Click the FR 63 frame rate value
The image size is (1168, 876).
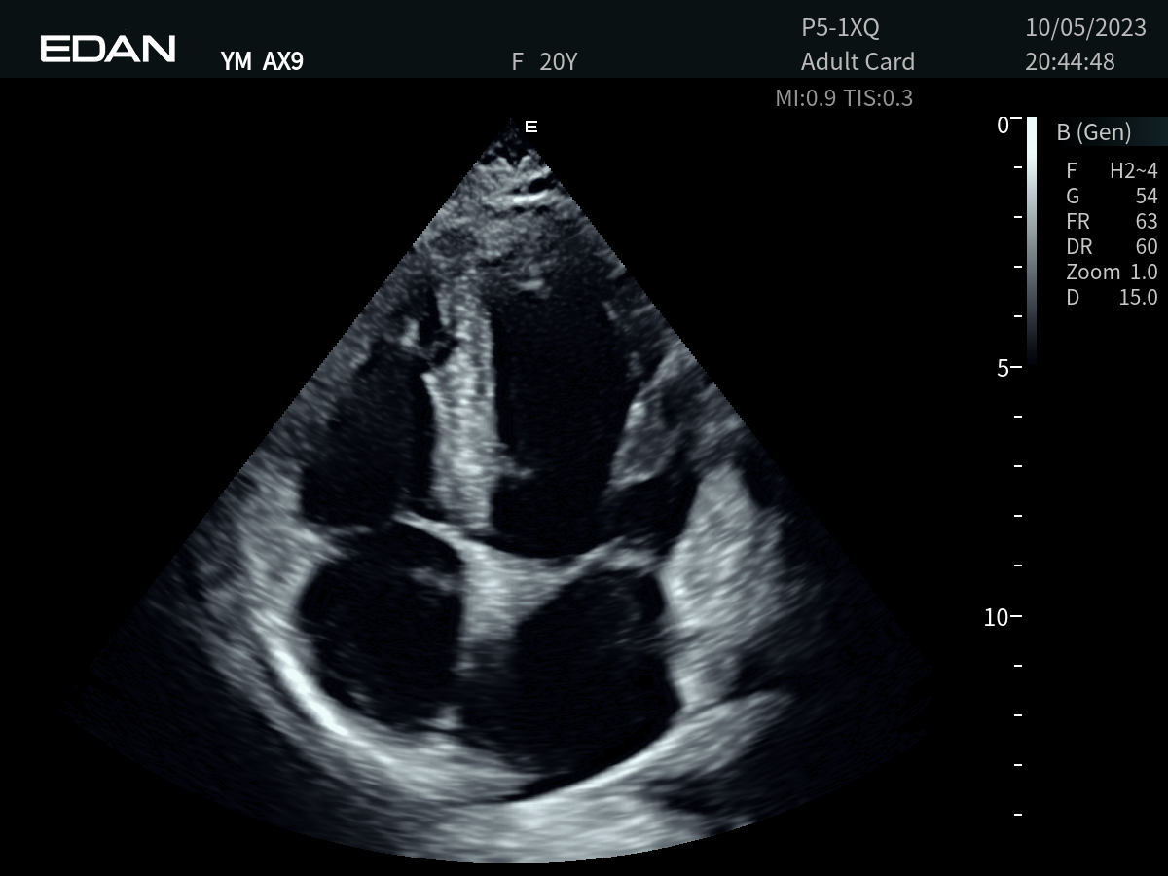click(x=1112, y=222)
